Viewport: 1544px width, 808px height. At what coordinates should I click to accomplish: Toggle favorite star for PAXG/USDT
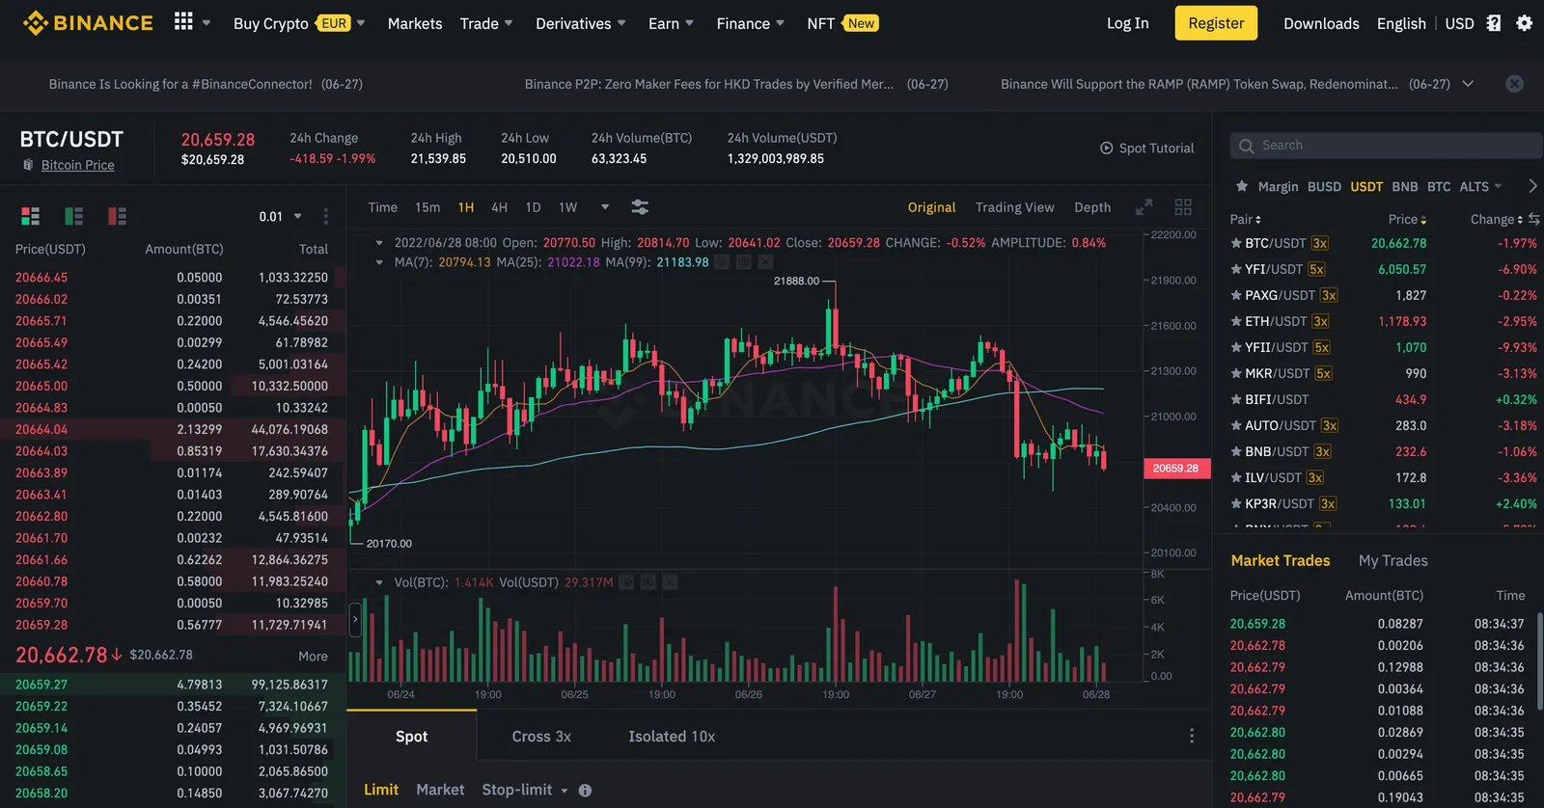(1236, 295)
